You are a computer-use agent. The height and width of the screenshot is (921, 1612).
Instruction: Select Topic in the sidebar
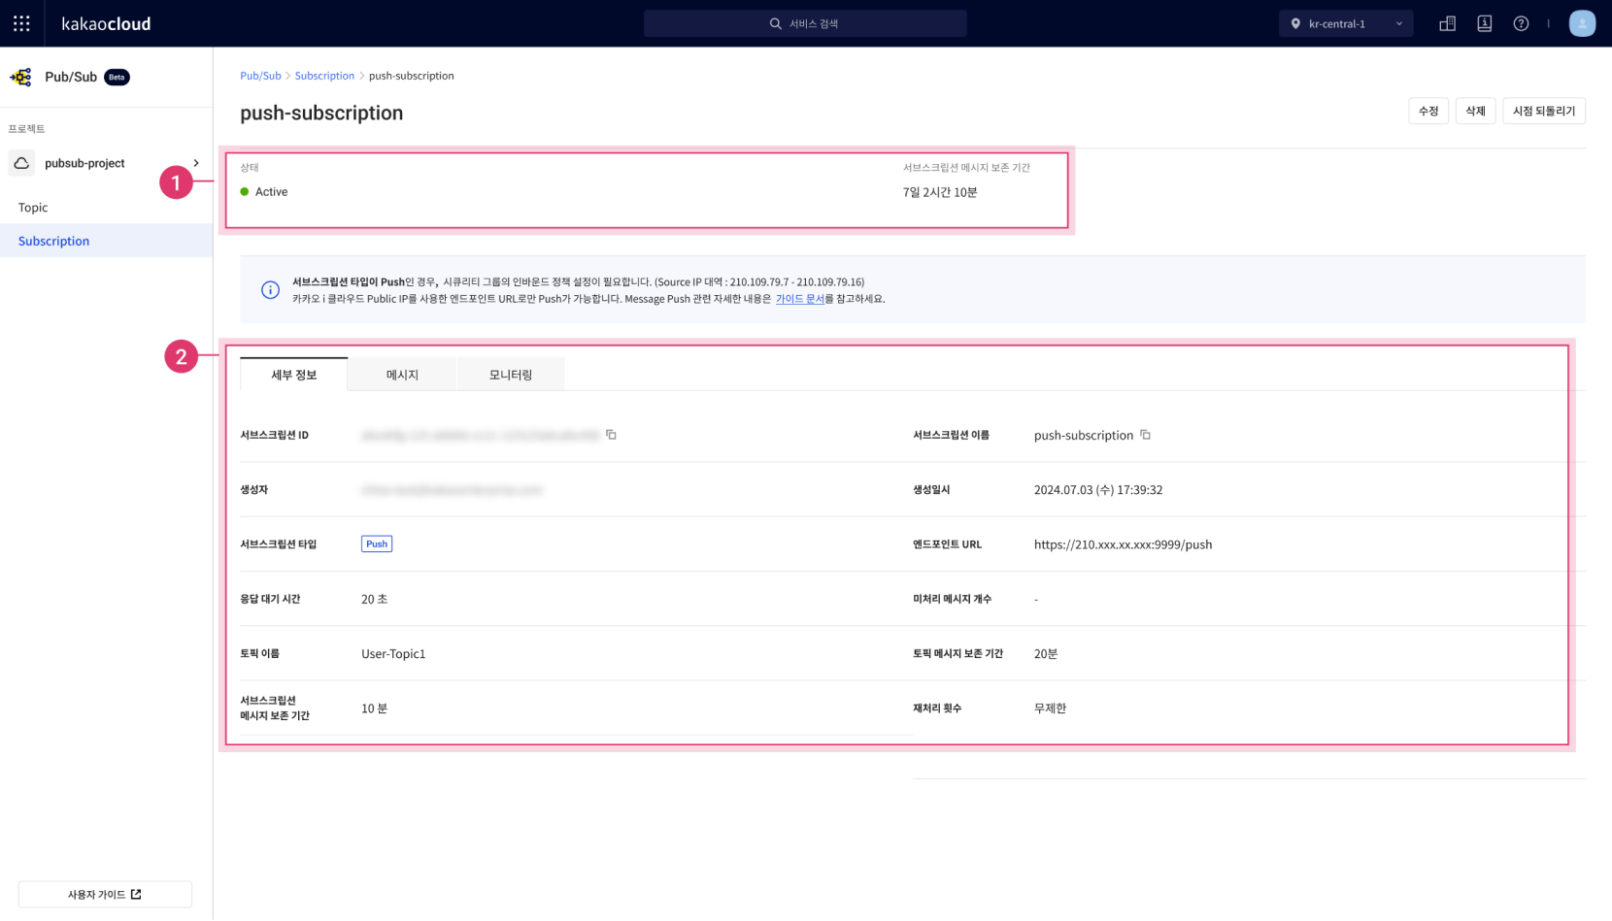click(33, 208)
